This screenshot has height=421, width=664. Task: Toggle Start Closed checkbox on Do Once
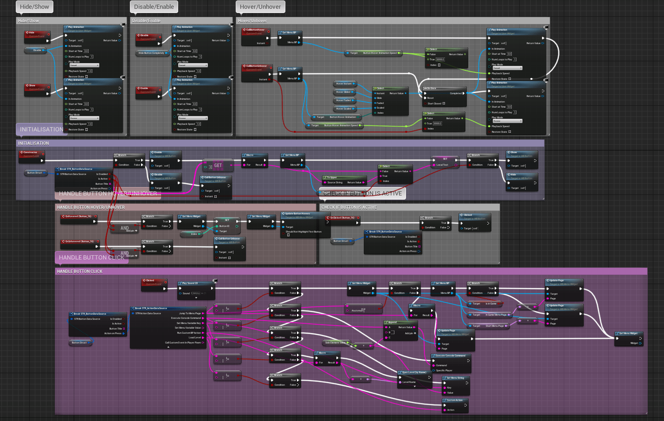(444, 104)
